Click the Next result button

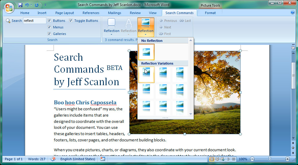click(x=165, y=27)
